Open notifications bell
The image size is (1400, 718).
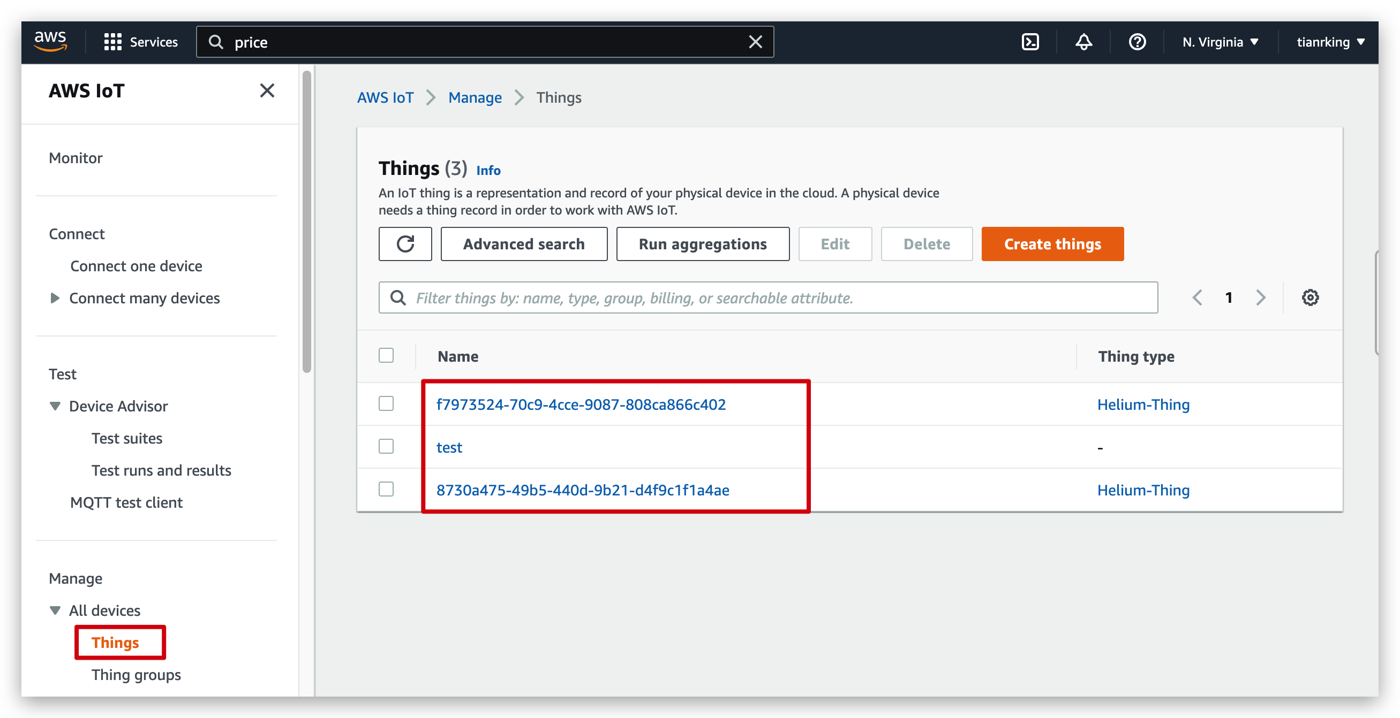pyautogui.click(x=1083, y=42)
